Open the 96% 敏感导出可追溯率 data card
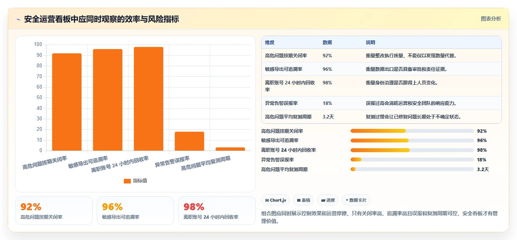 pyautogui.click(x=135, y=211)
